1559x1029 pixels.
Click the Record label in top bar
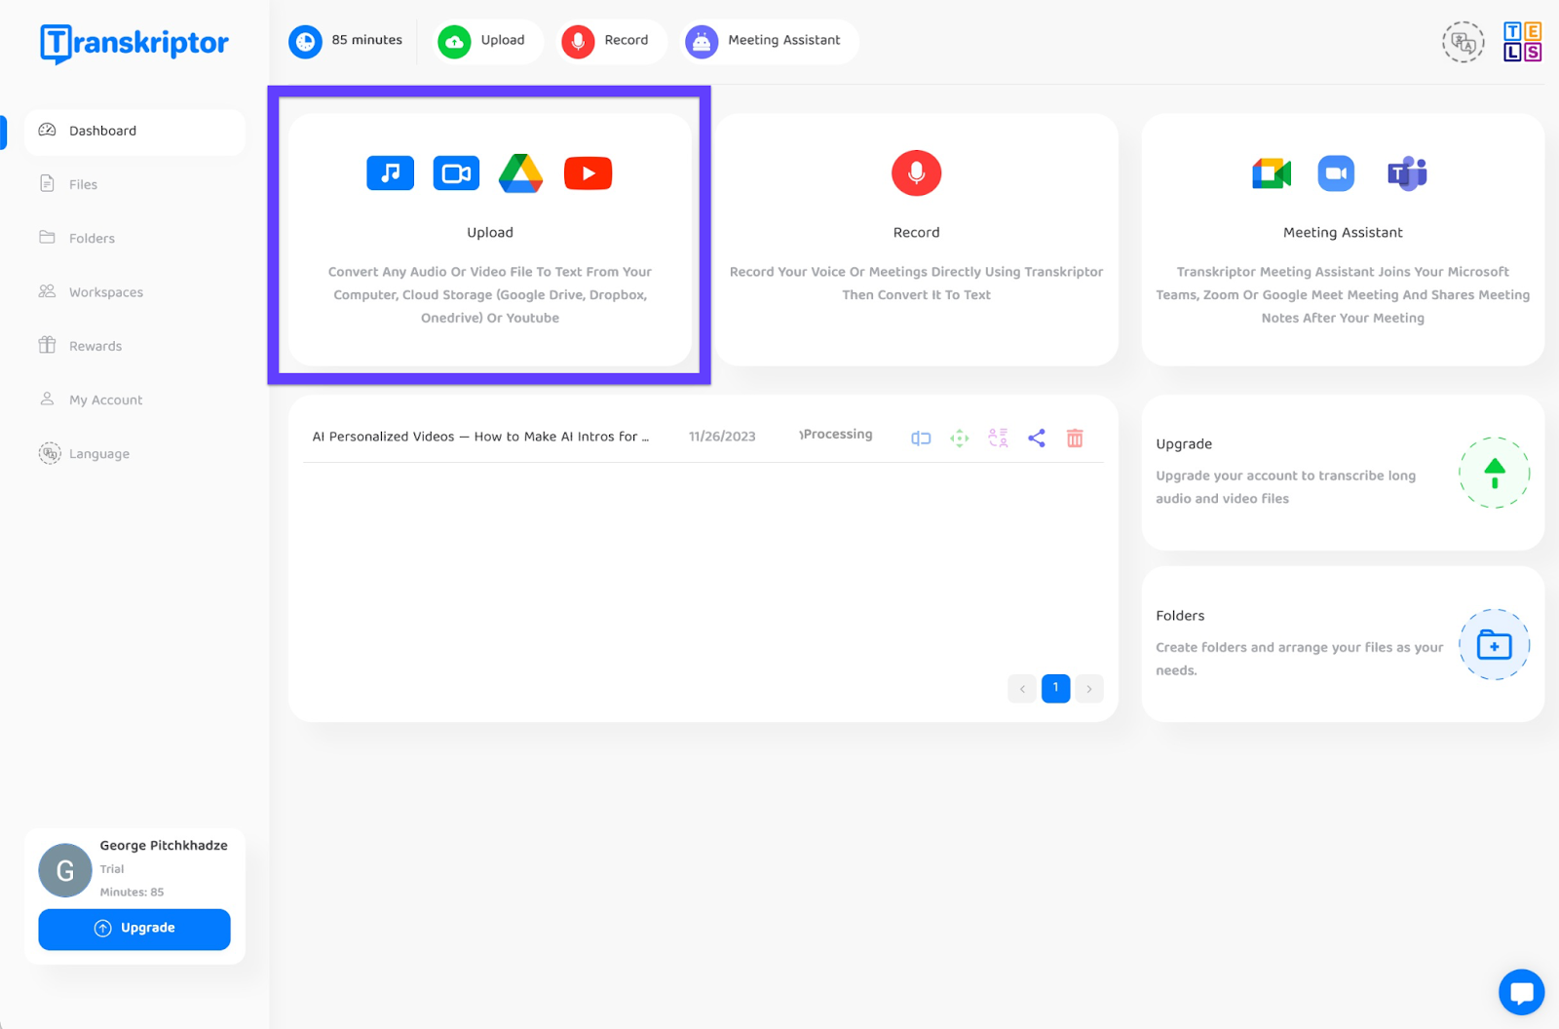(626, 40)
